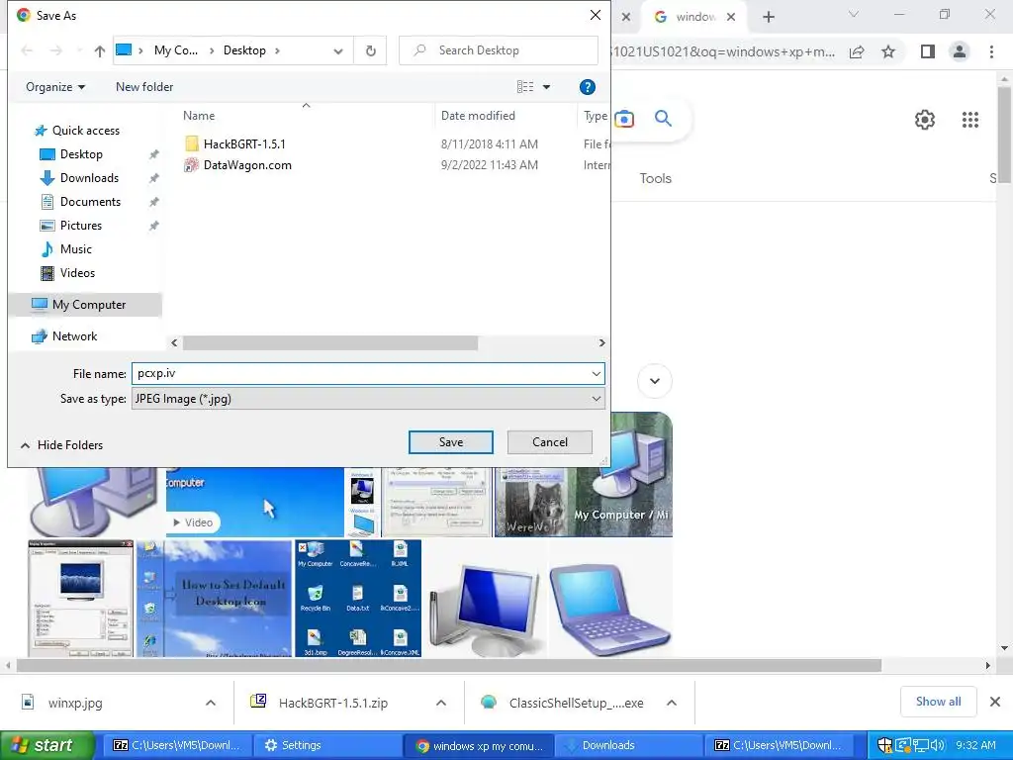Image resolution: width=1013 pixels, height=760 pixels.
Task: Click the Google search magnifier icon
Action: tap(663, 119)
